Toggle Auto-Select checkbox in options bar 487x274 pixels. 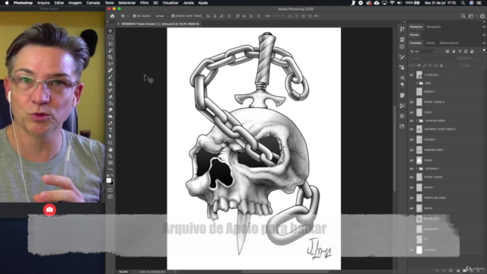coord(135,16)
